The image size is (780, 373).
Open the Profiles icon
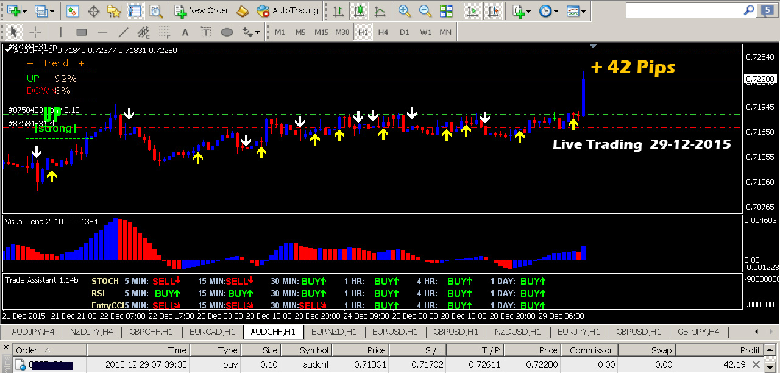click(x=41, y=10)
